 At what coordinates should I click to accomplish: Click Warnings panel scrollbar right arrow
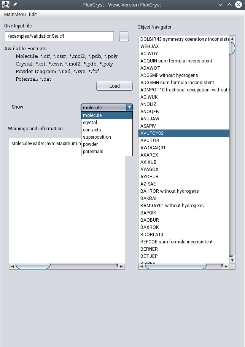[121, 267]
